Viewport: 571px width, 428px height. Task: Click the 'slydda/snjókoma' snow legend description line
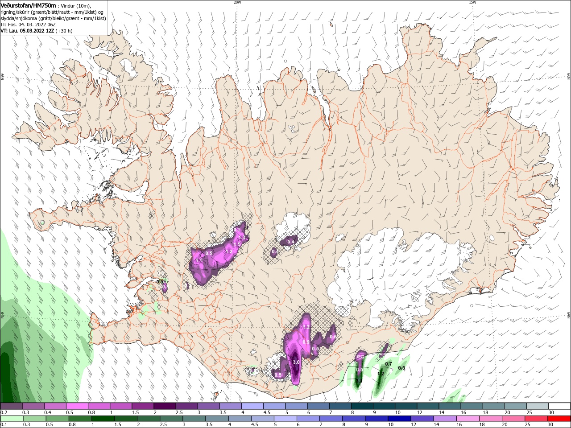click(53, 18)
